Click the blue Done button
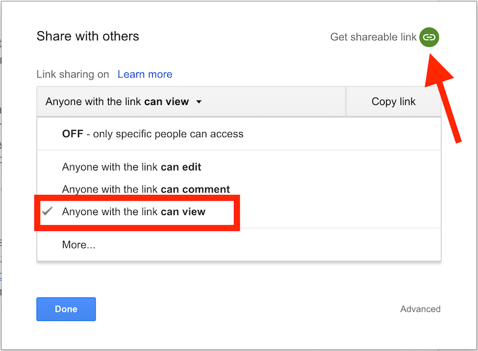The height and width of the screenshot is (351, 478). tap(66, 309)
